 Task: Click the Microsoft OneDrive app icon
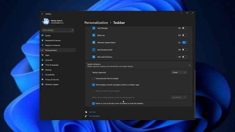point(94,57)
